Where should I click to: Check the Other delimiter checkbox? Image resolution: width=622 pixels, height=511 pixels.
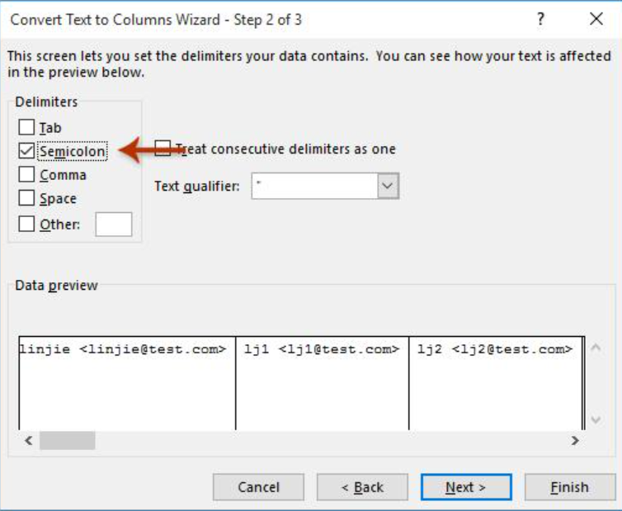pyautogui.click(x=27, y=224)
